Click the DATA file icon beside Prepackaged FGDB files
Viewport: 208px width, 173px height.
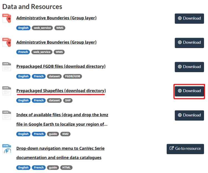(7, 67)
